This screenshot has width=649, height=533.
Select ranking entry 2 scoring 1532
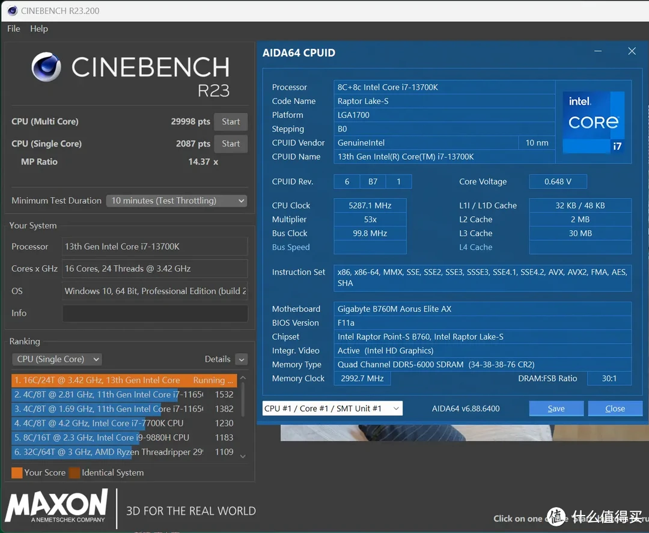click(124, 394)
